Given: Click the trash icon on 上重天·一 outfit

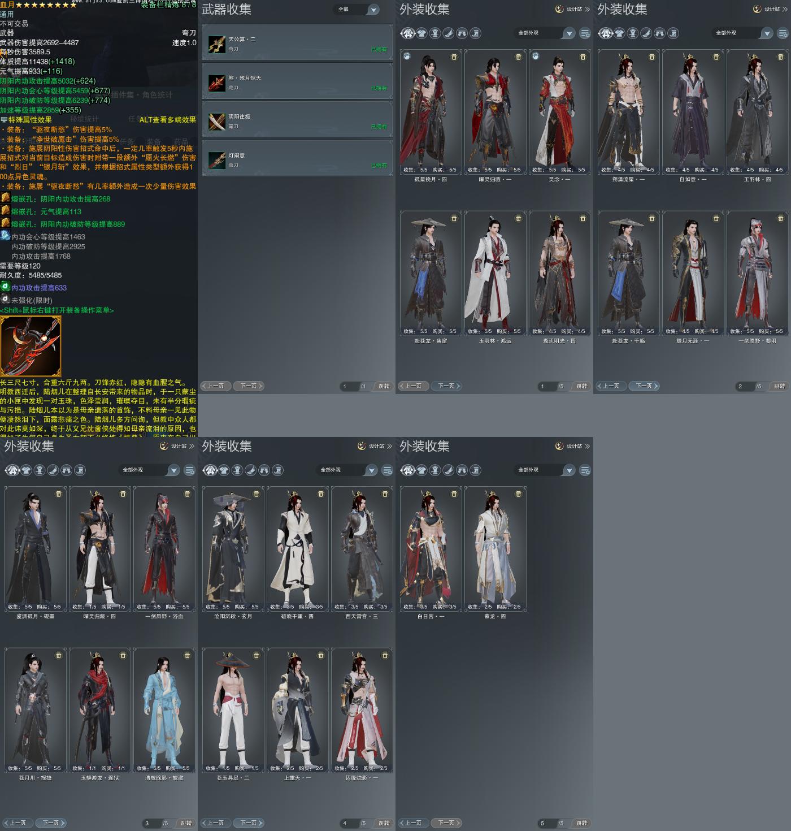Looking at the screenshot, I should click(x=321, y=655).
